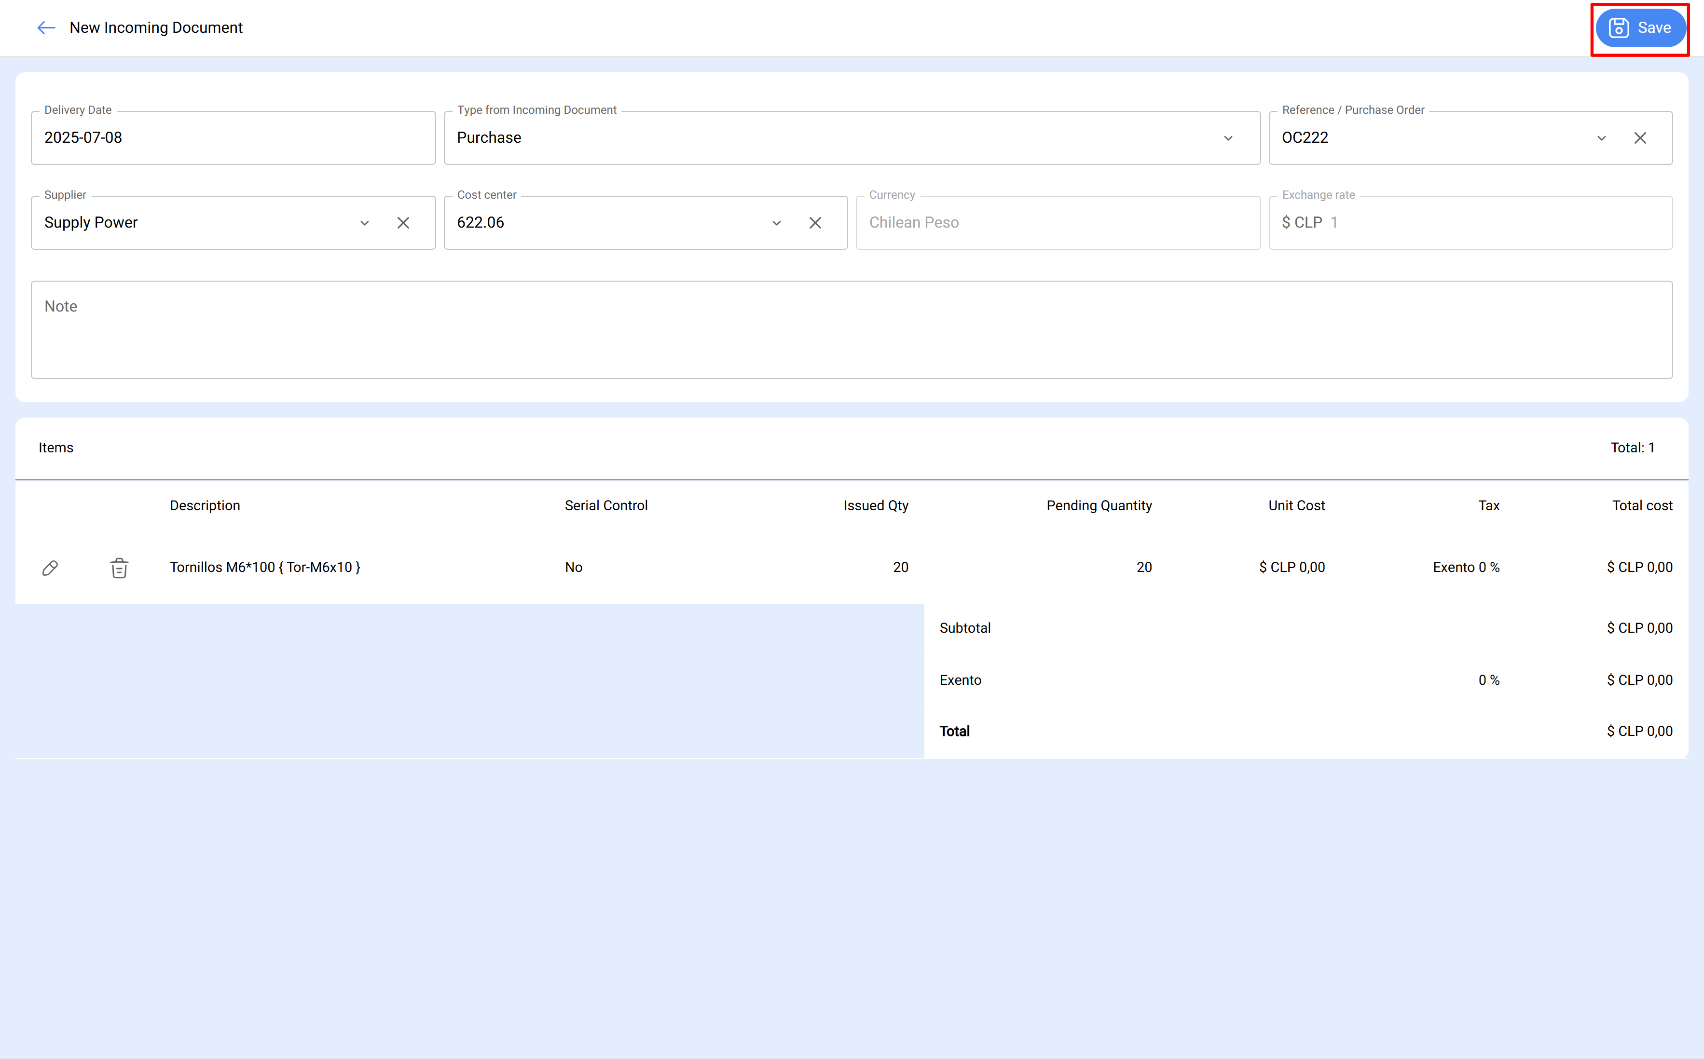The width and height of the screenshot is (1704, 1059).
Task: Select the Tornillos M6*100 item description
Action: [x=265, y=567]
